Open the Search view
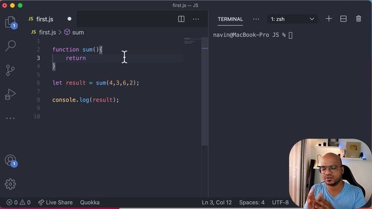 [10, 45]
